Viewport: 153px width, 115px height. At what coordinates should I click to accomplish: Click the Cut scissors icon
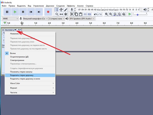tap(72, 14)
